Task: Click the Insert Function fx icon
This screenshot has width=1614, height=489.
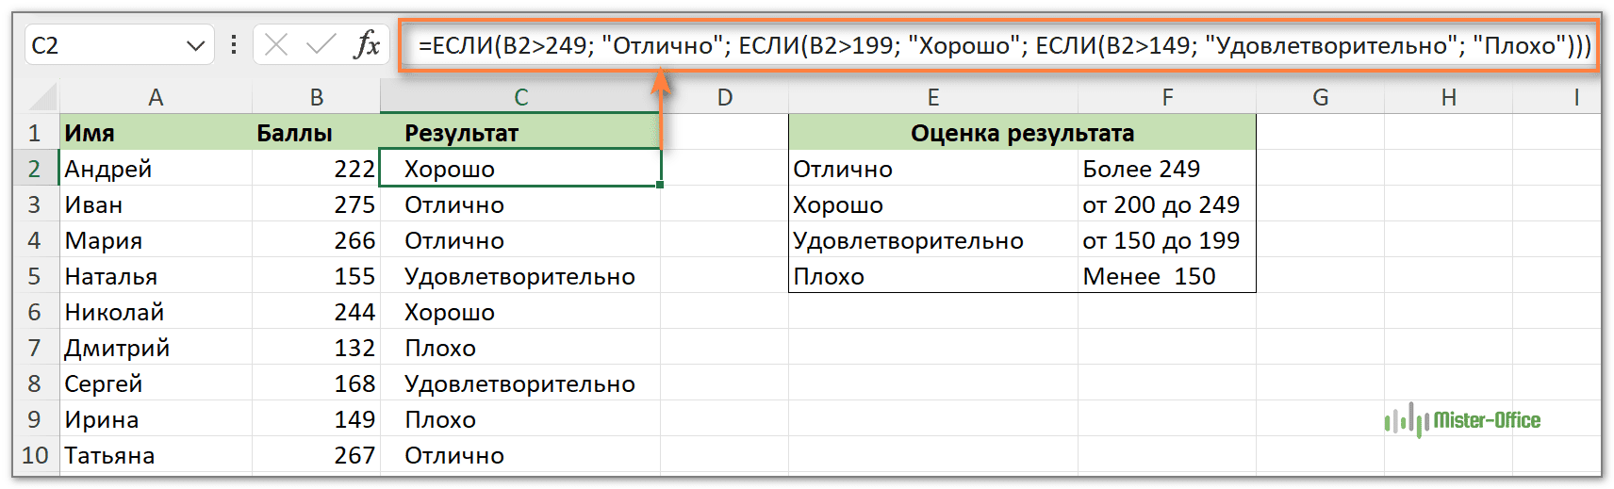Action: click(x=367, y=44)
